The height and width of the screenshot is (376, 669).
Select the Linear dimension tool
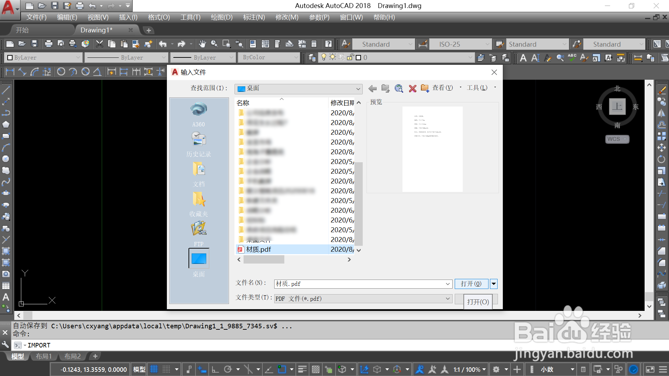coord(10,72)
